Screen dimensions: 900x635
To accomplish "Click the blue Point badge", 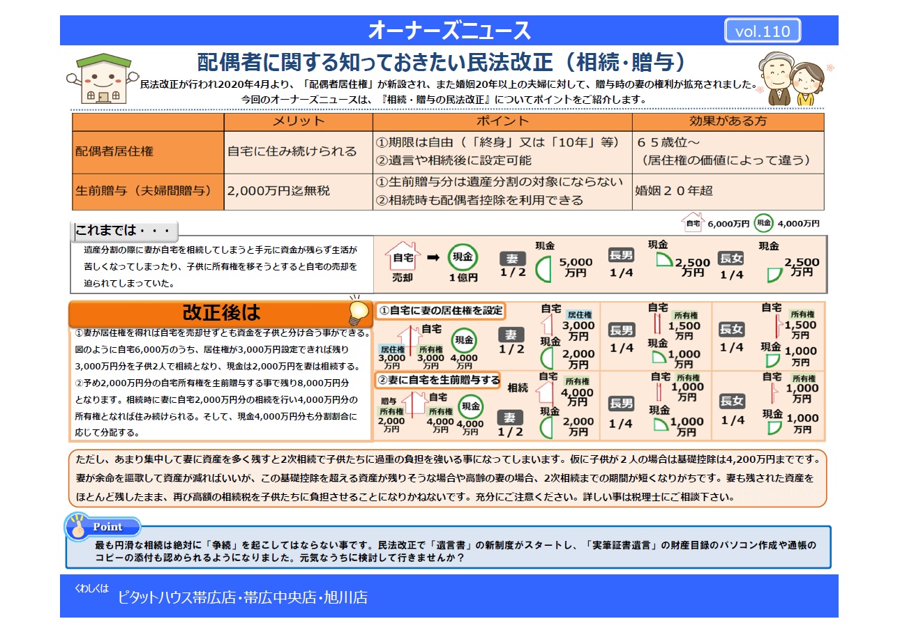I will (103, 527).
